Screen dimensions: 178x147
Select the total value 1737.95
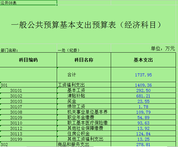tap(143, 75)
